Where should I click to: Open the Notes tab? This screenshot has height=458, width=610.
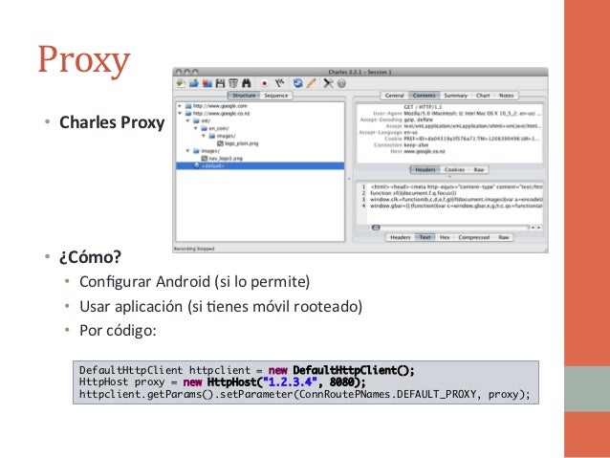tap(506, 96)
